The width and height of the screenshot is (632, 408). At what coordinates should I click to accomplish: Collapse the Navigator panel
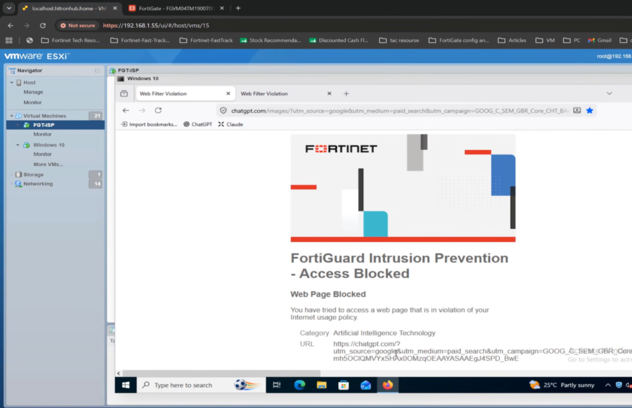tap(97, 70)
